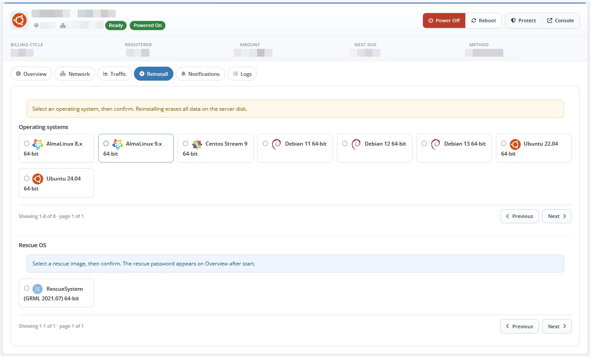Switch to the Network tab
This screenshot has width=591, height=357.
[75, 74]
